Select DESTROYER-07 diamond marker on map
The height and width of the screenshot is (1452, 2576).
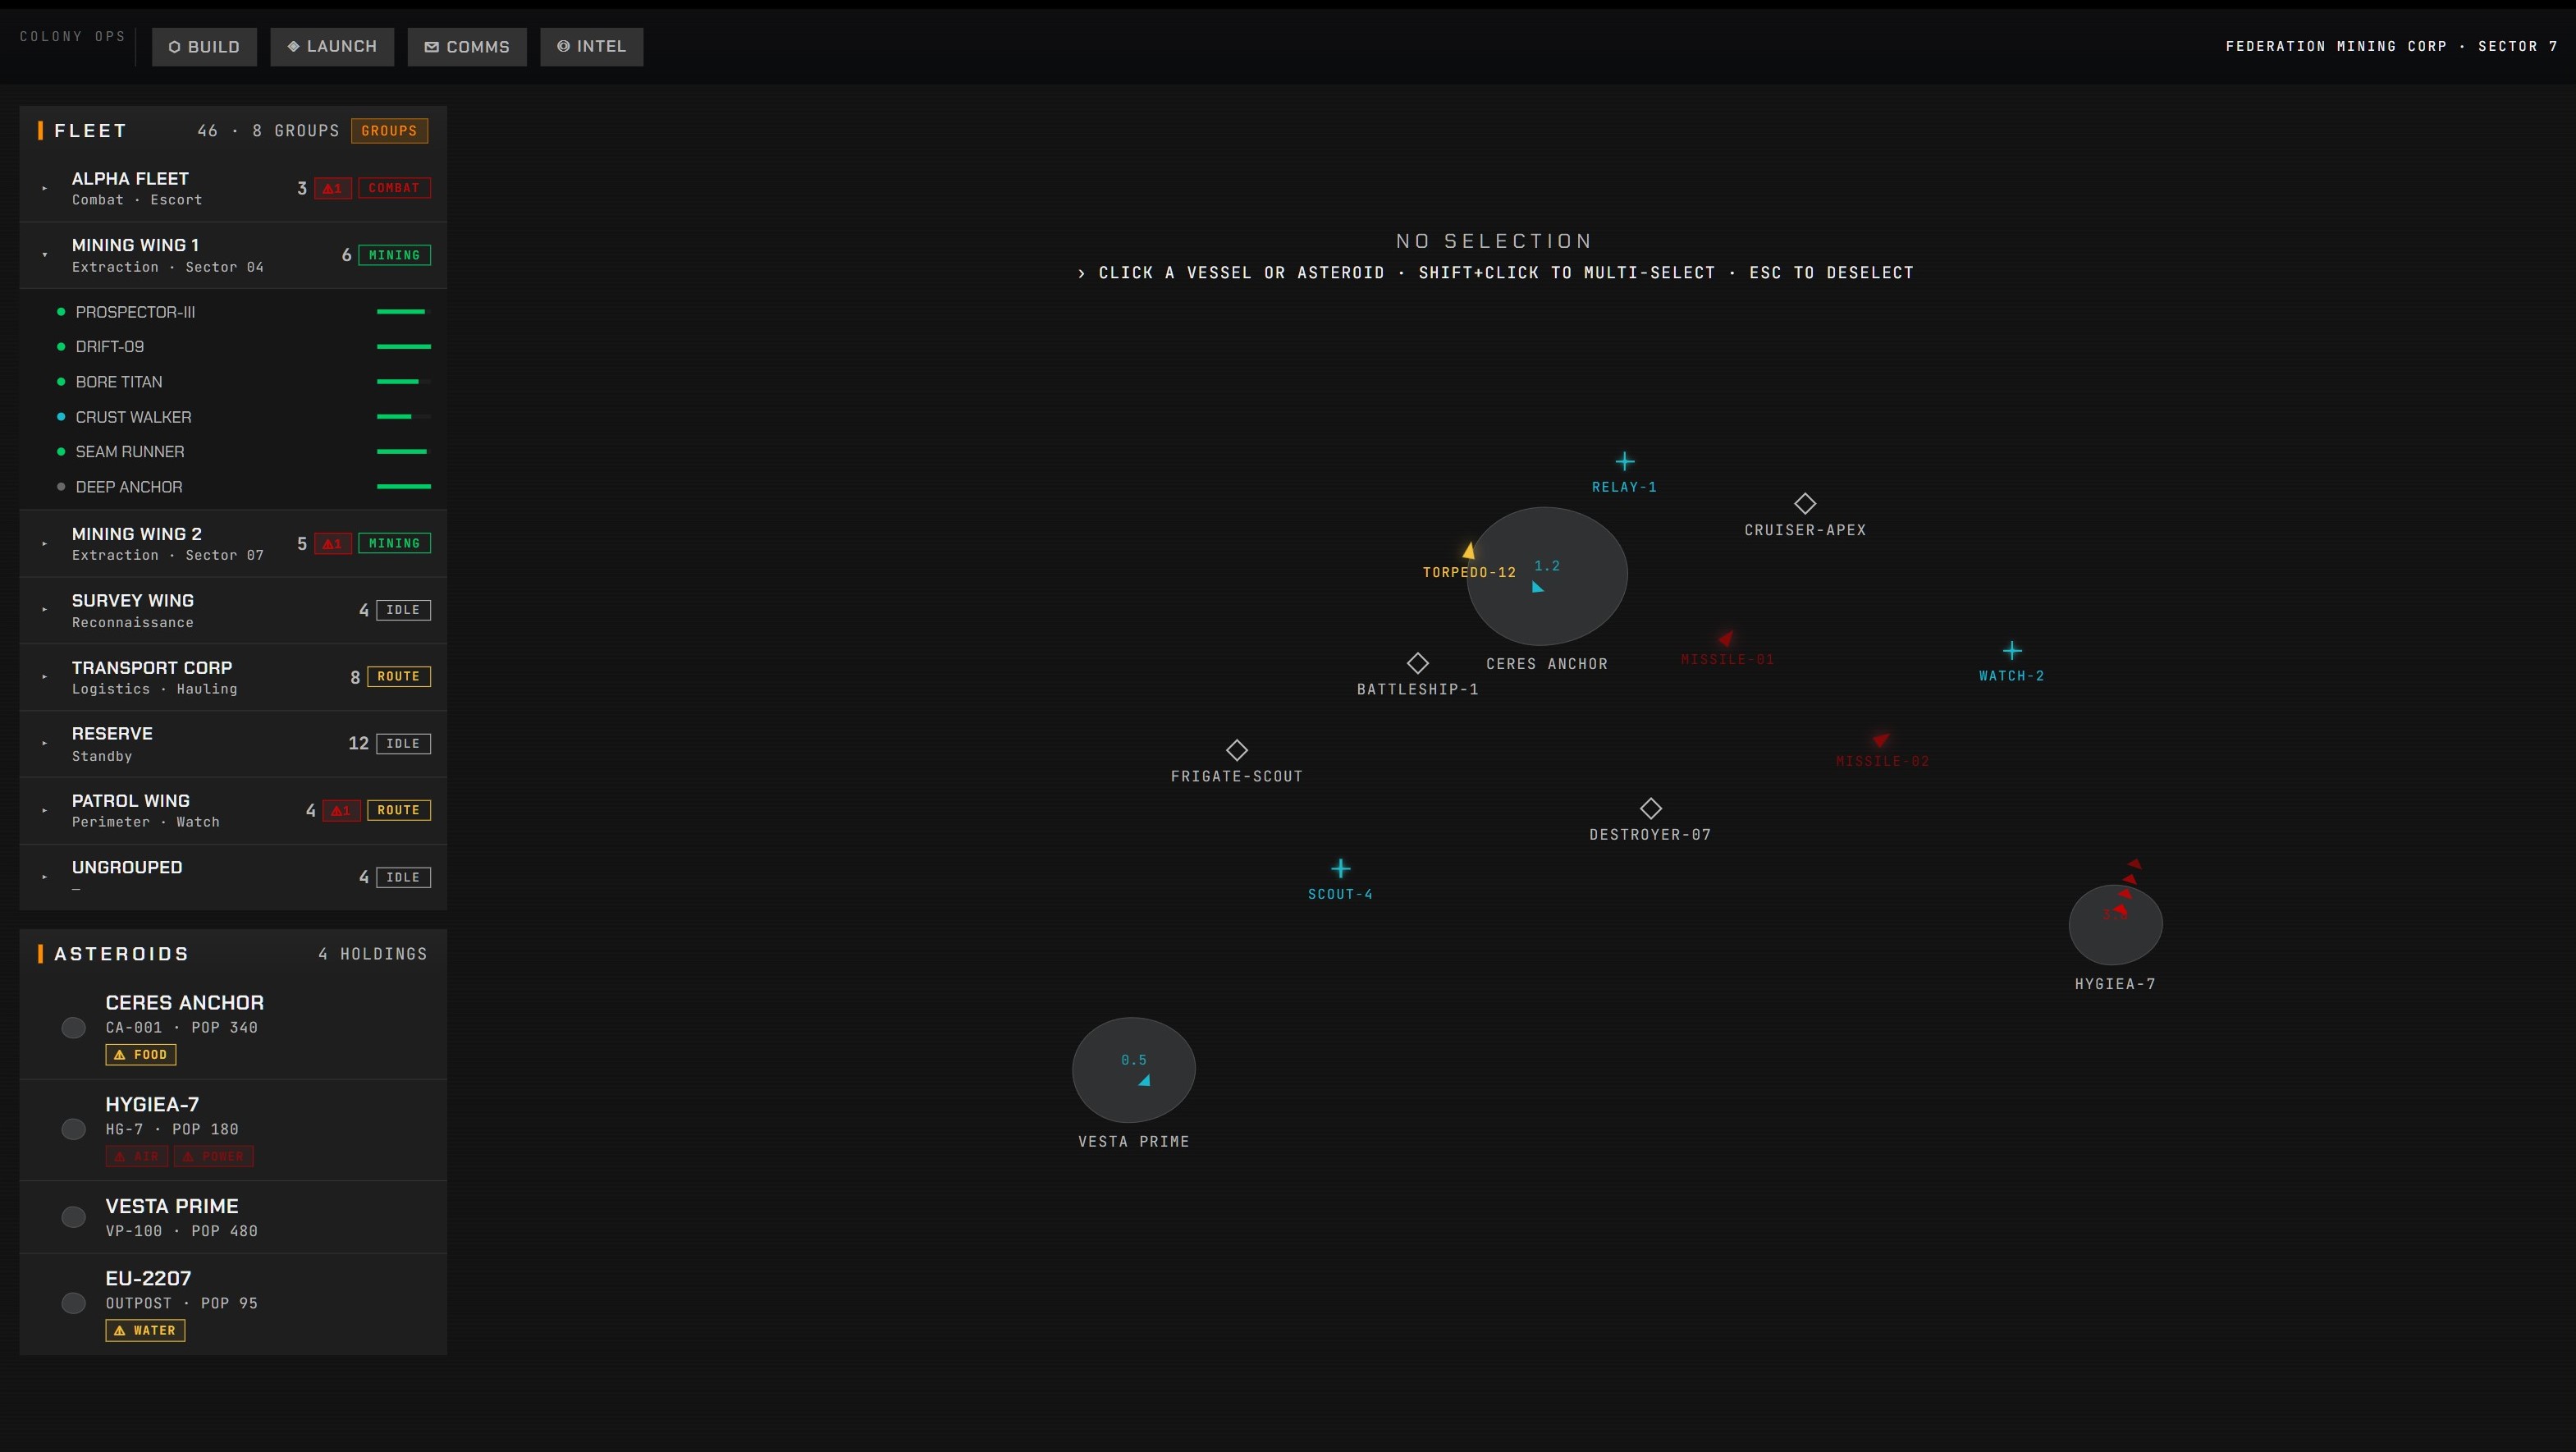[x=1651, y=808]
